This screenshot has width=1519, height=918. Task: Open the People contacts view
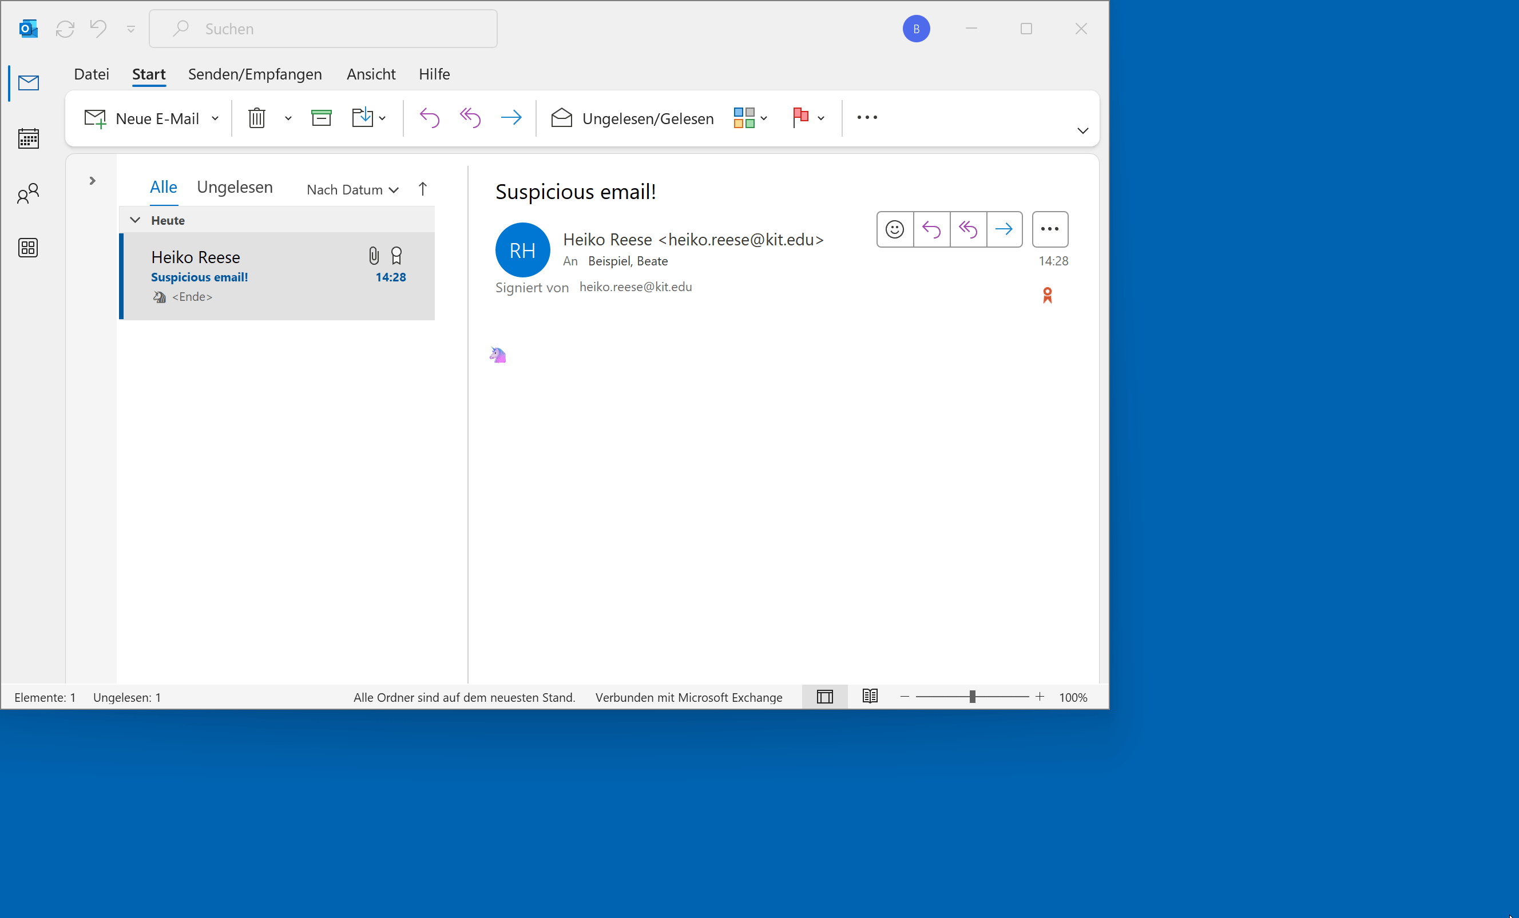29,193
